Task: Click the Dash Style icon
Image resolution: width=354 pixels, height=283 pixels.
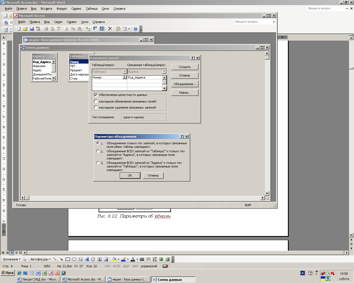Action: point(148,259)
